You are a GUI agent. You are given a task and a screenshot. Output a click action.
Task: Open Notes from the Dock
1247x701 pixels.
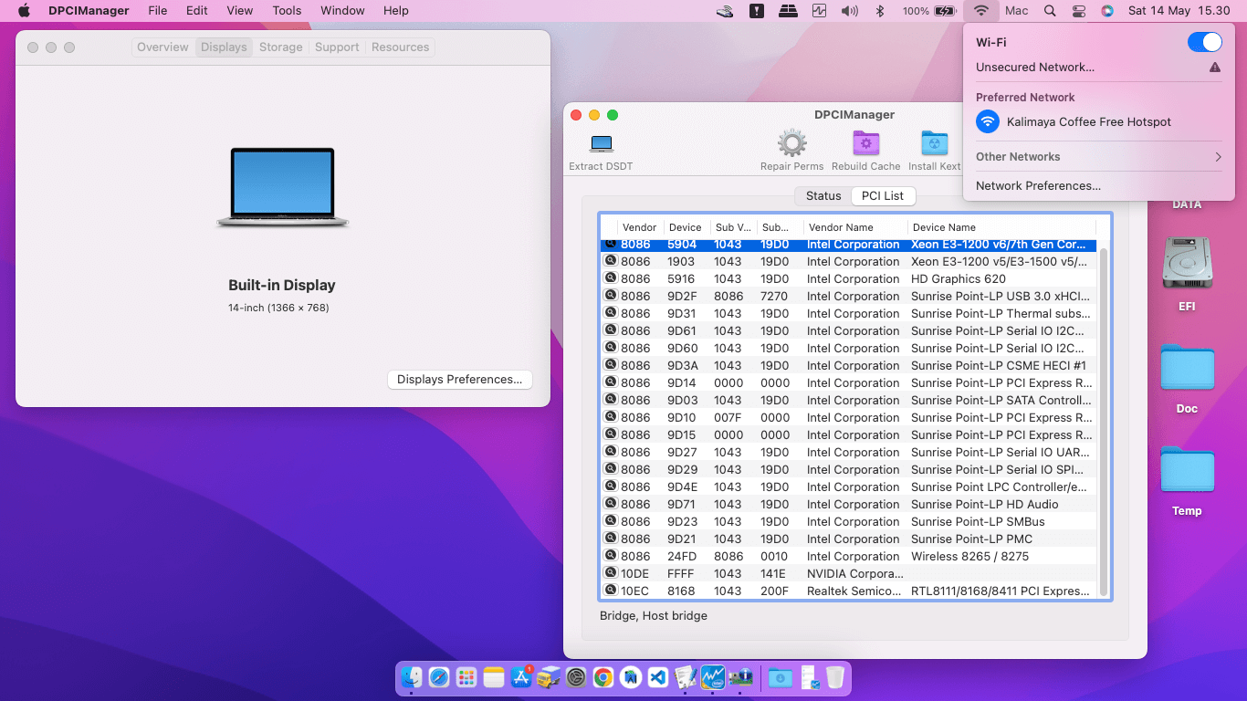tap(494, 677)
